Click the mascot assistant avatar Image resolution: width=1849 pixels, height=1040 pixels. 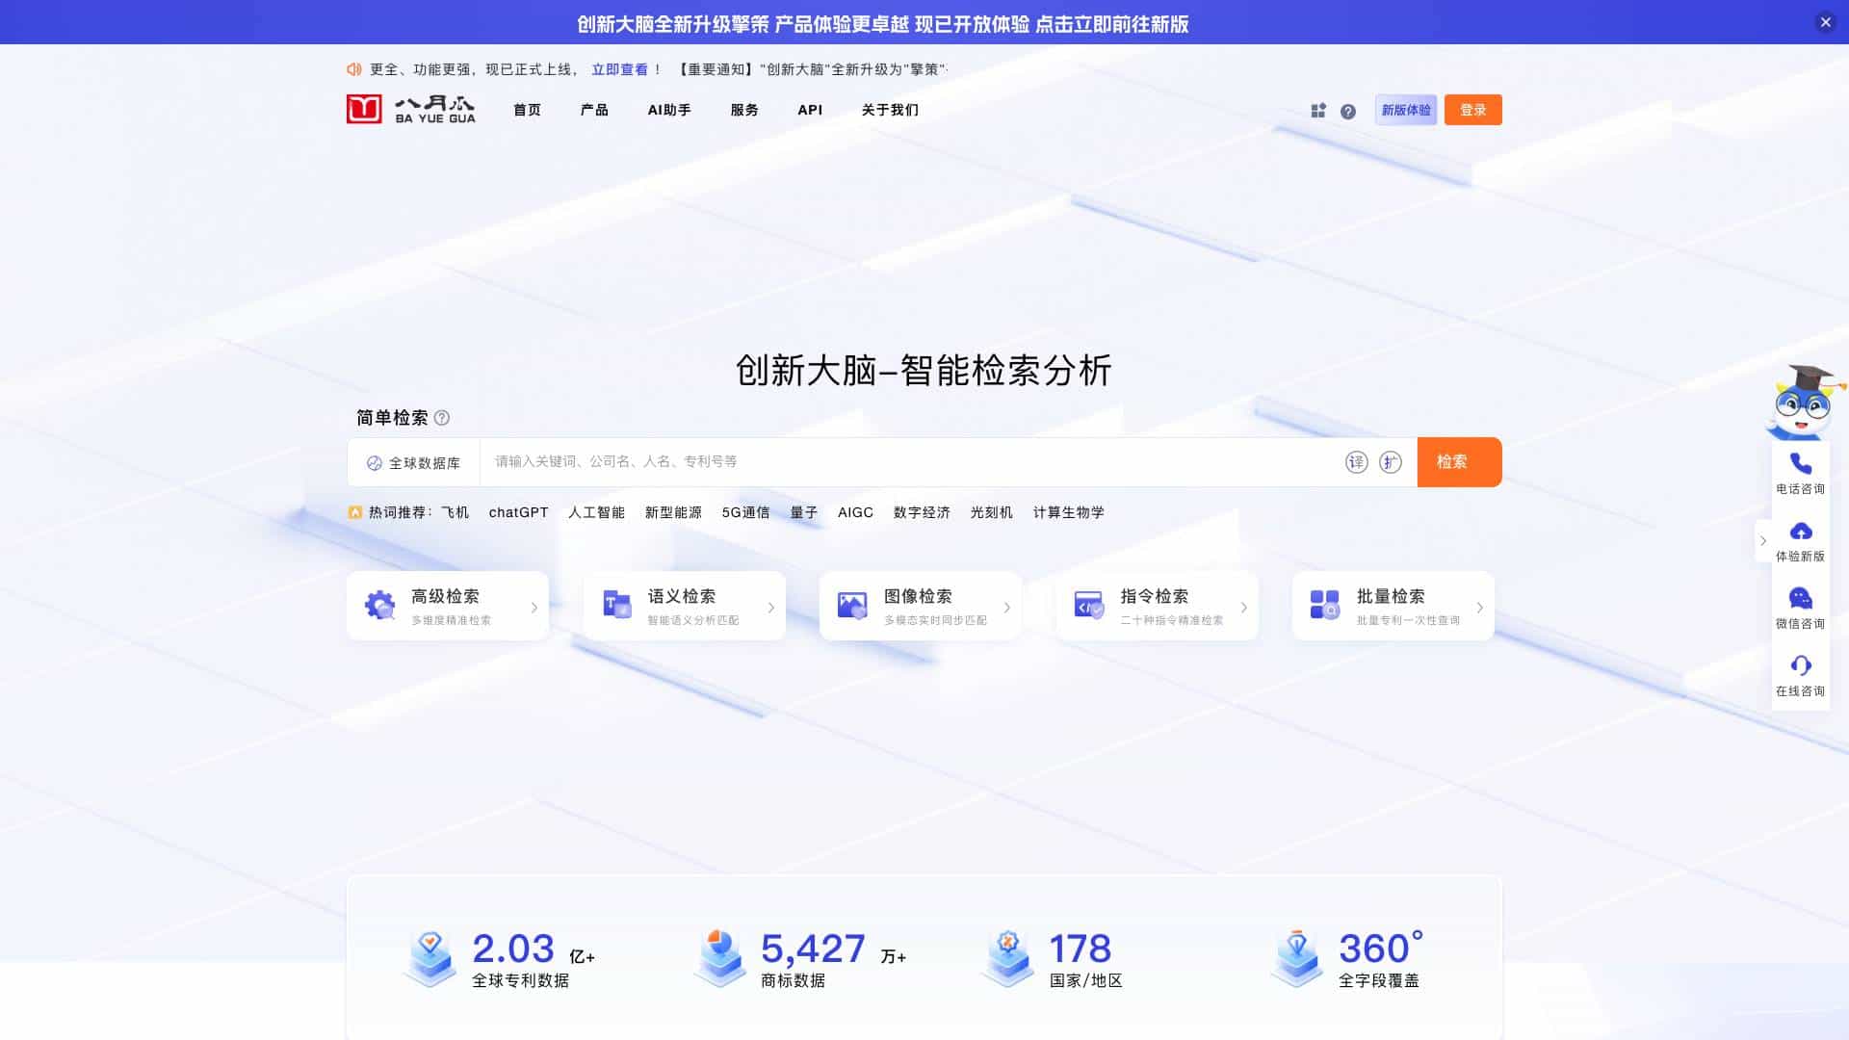1804,403
